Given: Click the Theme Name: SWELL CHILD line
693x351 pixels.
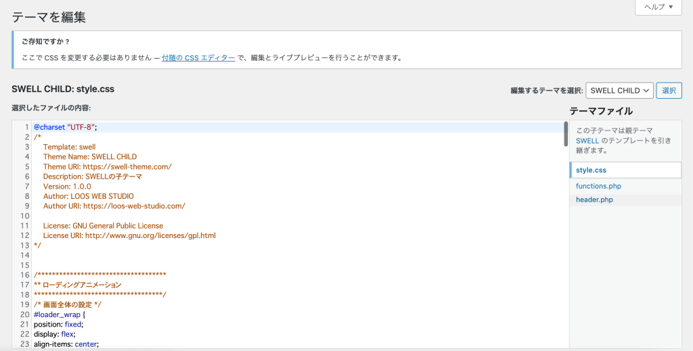Looking at the screenshot, I should [x=90, y=157].
